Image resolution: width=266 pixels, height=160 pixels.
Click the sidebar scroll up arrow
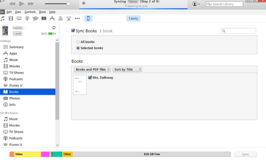click(x=57, y=40)
